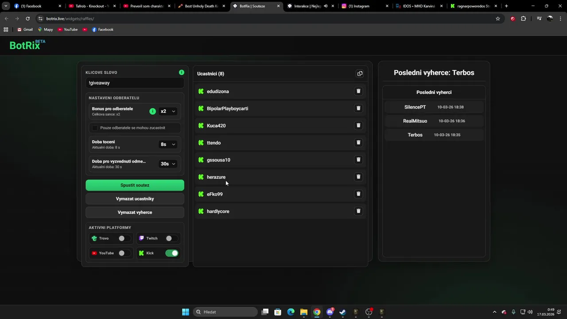Open the 30s claim time dropdown
This screenshot has width=567, height=319.
pos(168,164)
